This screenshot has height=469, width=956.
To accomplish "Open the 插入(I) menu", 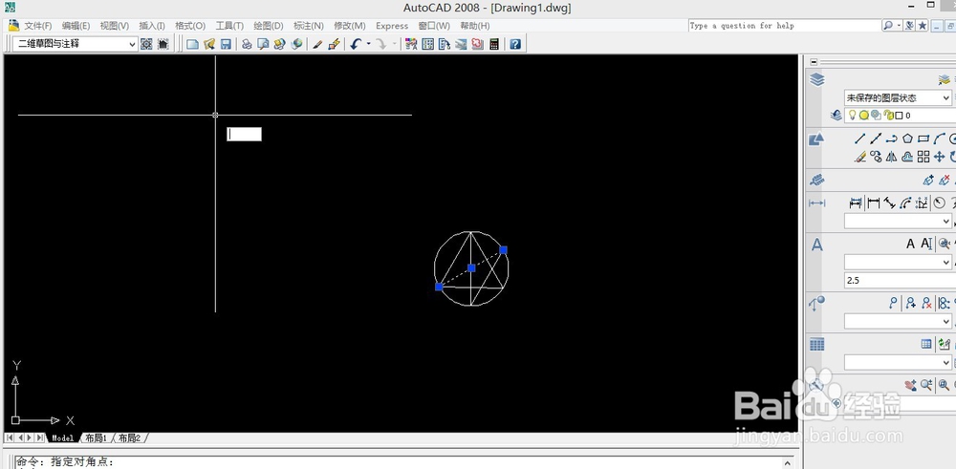I will point(152,26).
